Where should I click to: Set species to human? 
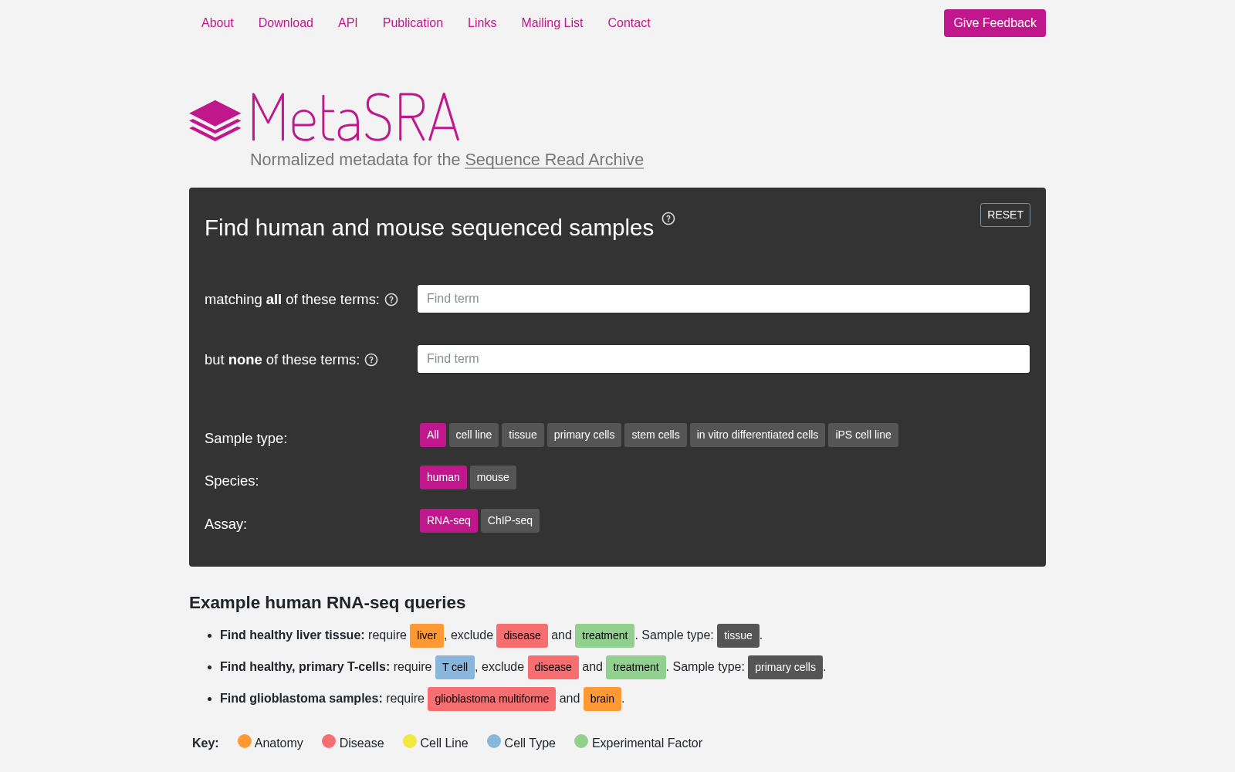pyautogui.click(x=443, y=477)
